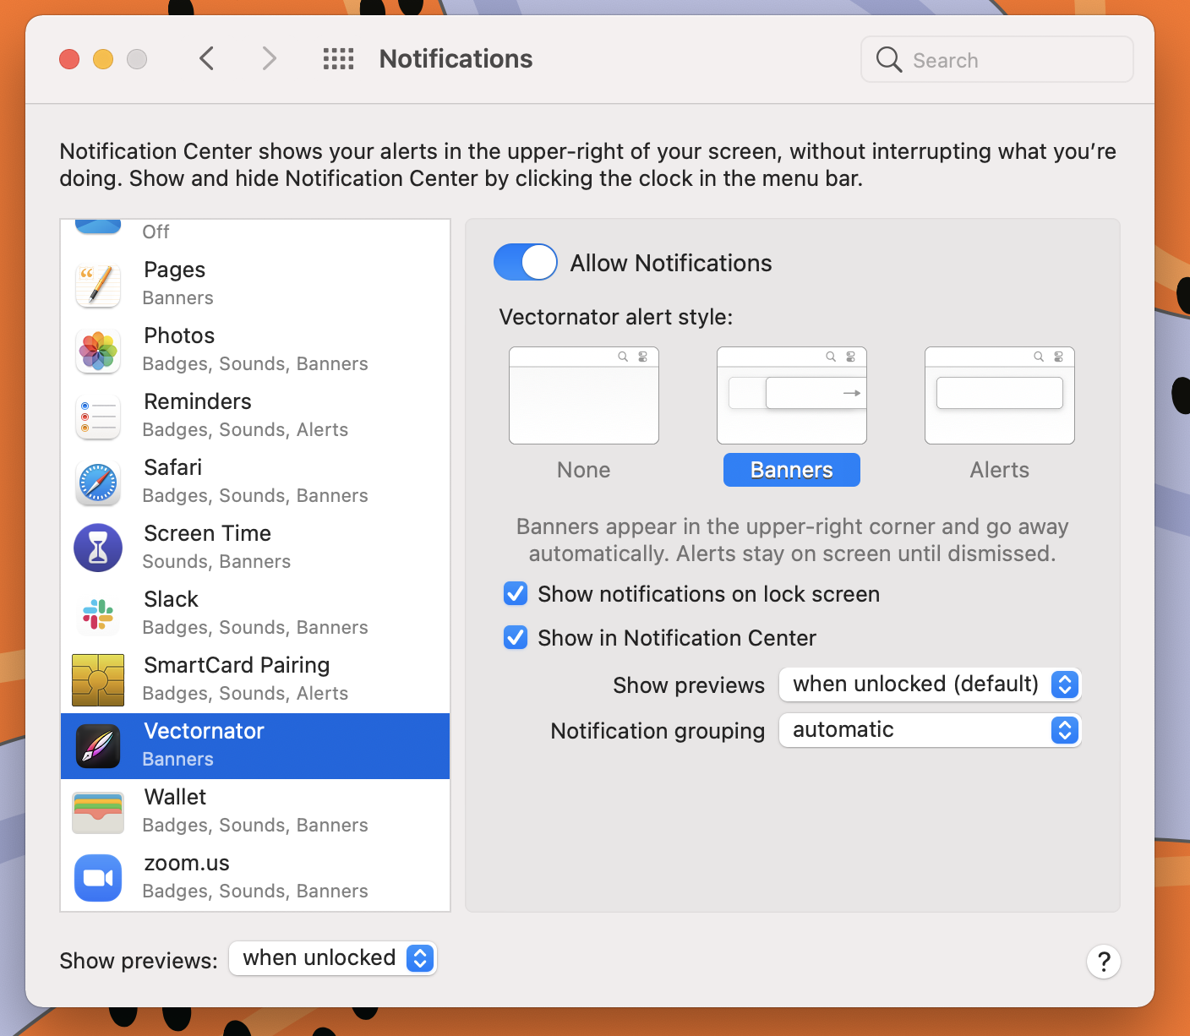Select the Photos row name

[x=179, y=335]
